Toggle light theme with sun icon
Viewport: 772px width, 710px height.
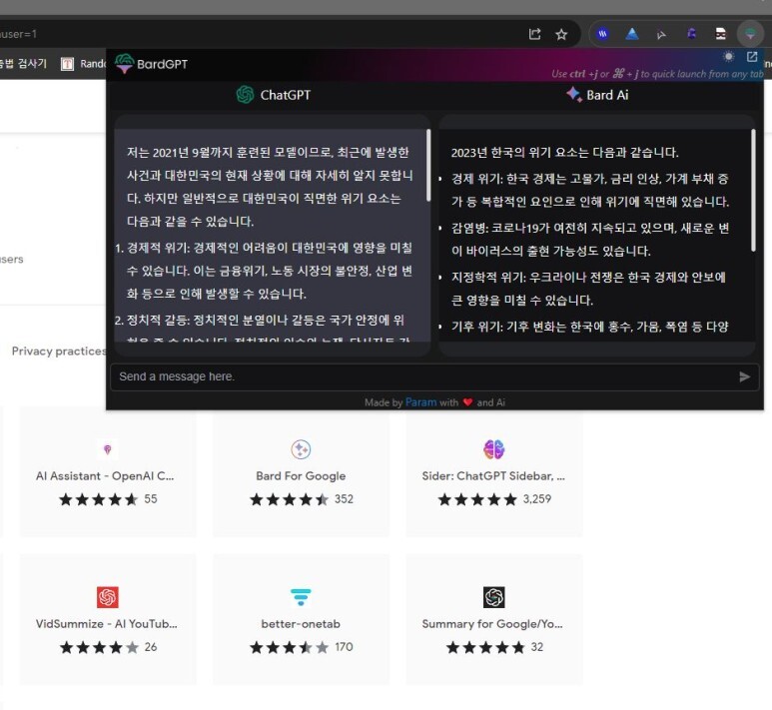click(728, 57)
